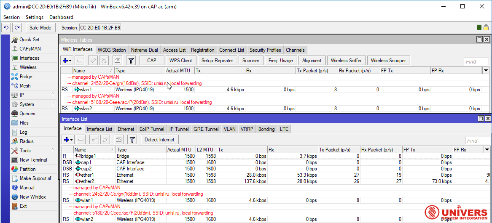Click the filter funnel icon in Interface List
The height and width of the screenshot is (223, 492).
pyautogui.click(x=132, y=140)
